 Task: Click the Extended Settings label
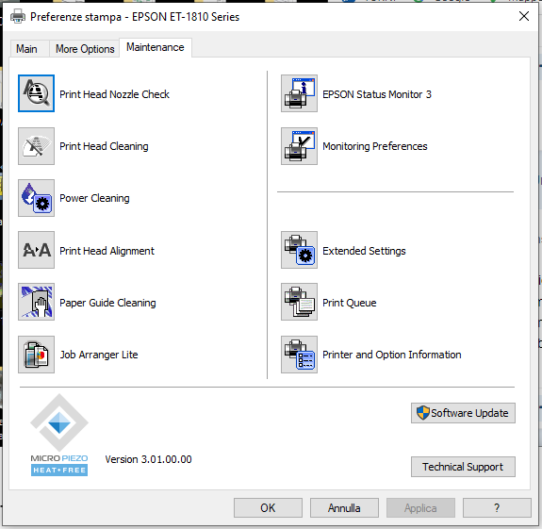click(364, 251)
